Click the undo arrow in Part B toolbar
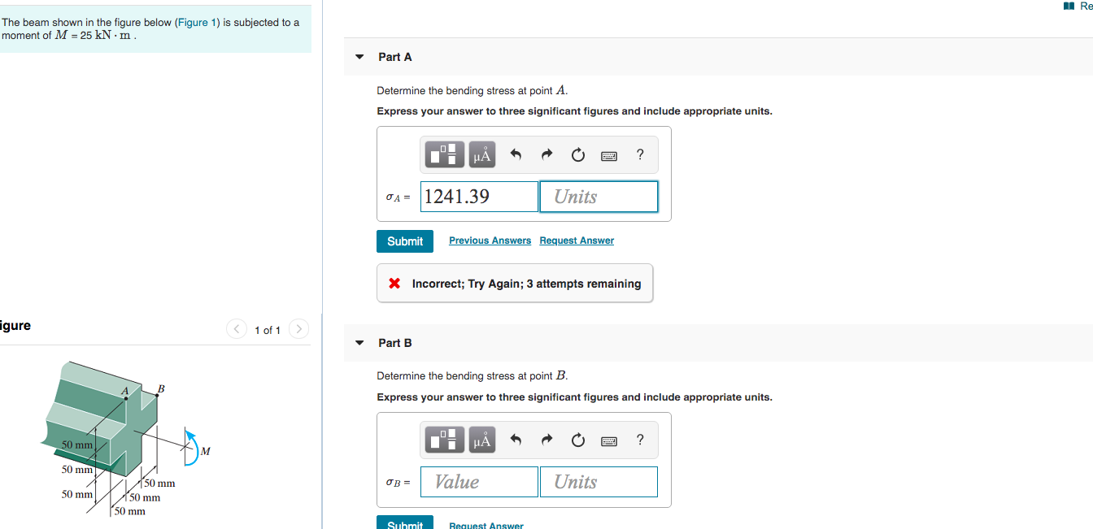This screenshot has height=529, width=1093. [515, 440]
